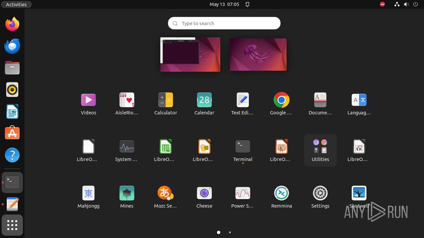Open the Calculator app
The image size is (424, 238).
tap(166, 104)
